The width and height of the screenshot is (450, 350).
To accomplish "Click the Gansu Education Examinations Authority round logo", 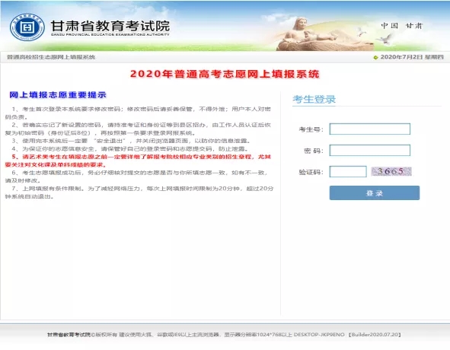I will click(x=27, y=27).
